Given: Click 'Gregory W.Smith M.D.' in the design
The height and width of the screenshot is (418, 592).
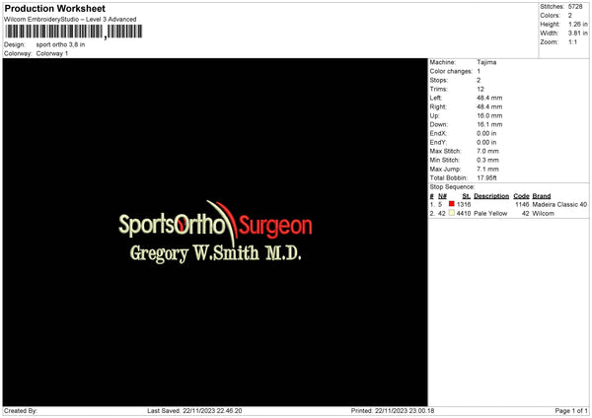Looking at the screenshot, I should click(215, 253).
